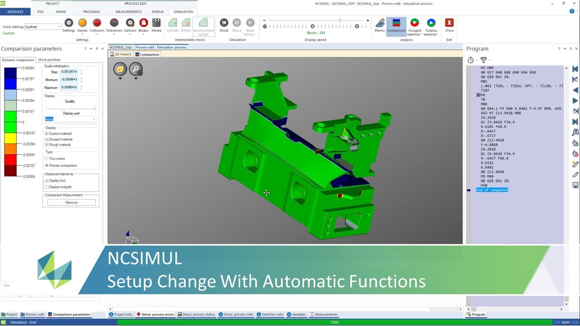Open the HOME ribbon tab
Screen dimensions: 580x326
(x=61, y=12)
